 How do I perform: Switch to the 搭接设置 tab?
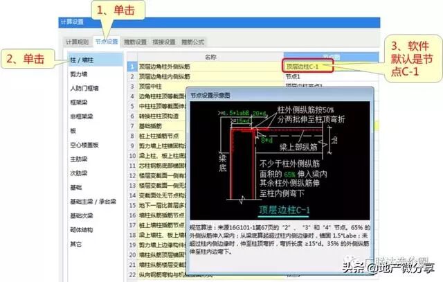pyautogui.click(x=164, y=42)
